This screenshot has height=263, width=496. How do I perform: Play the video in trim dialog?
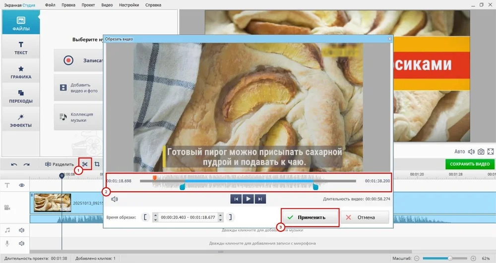click(x=248, y=199)
